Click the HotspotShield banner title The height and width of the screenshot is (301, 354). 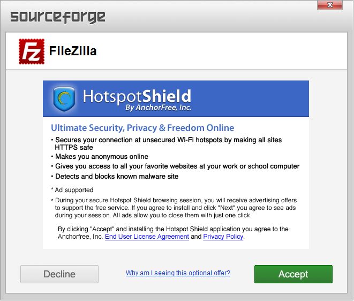click(x=137, y=97)
